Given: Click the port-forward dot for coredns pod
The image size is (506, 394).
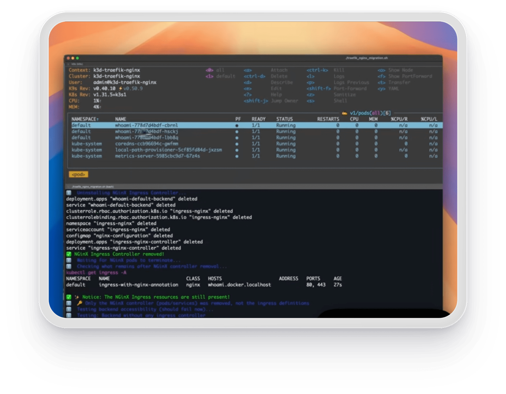Looking at the screenshot, I should pos(237,144).
